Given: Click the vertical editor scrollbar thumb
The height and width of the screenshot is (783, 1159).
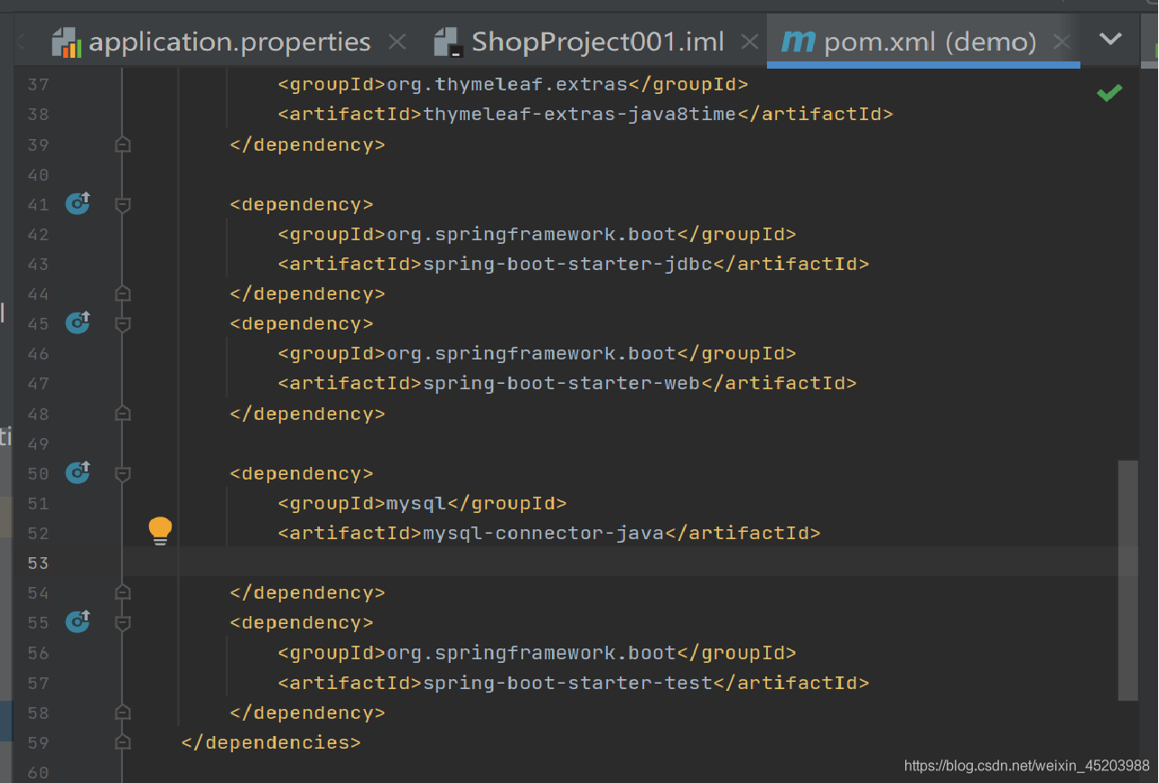Looking at the screenshot, I should pyautogui.click(x=1127, y=580).
